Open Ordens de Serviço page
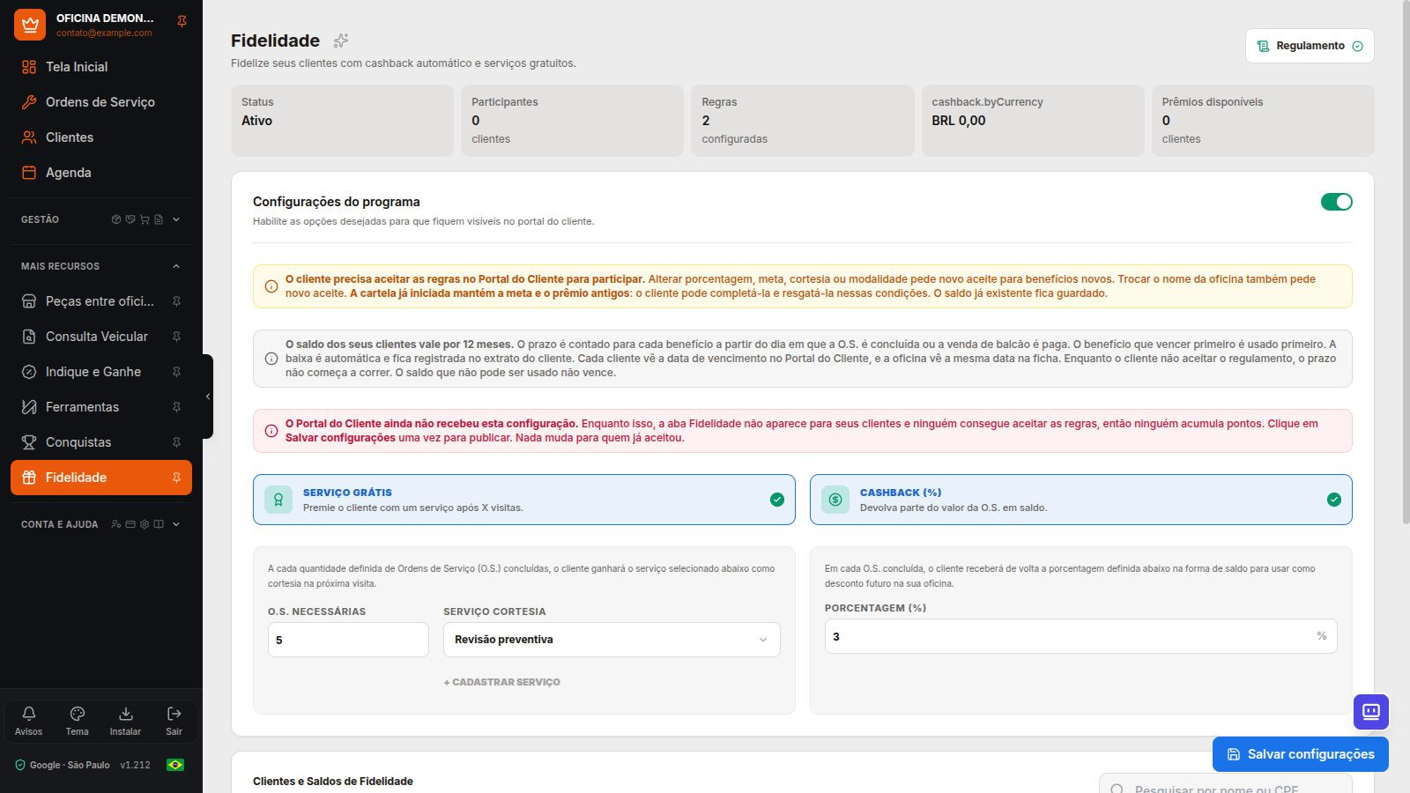 pos(101,102)
